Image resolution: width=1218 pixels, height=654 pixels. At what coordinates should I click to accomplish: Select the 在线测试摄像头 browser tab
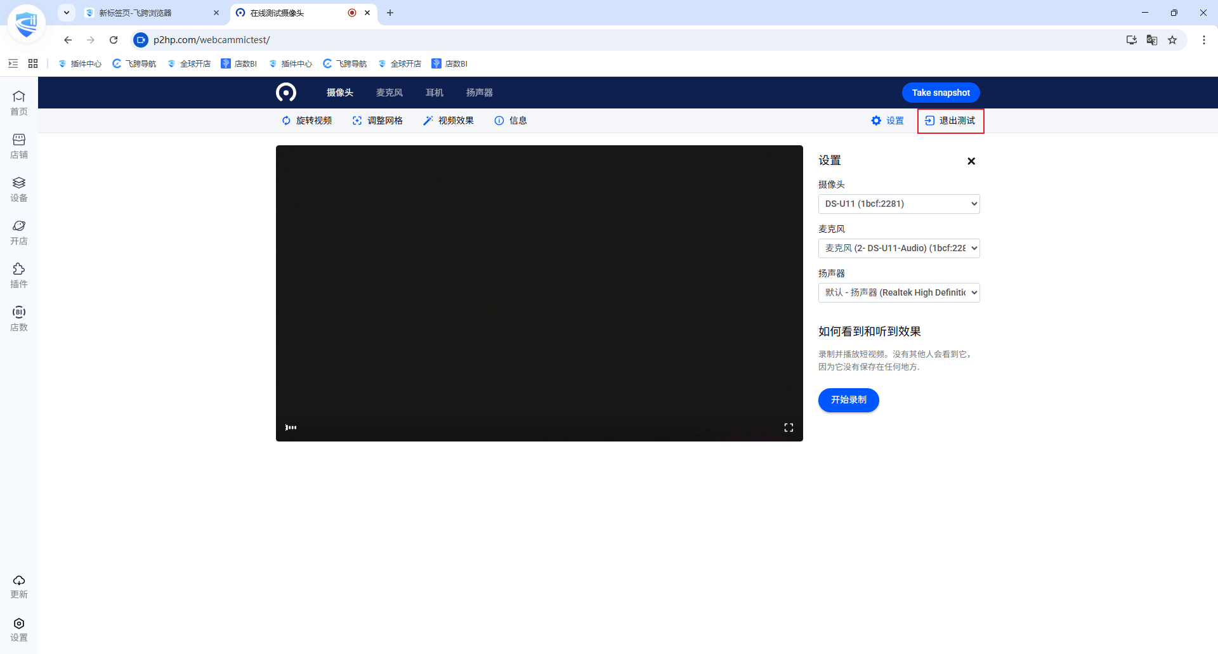[303, 13]
